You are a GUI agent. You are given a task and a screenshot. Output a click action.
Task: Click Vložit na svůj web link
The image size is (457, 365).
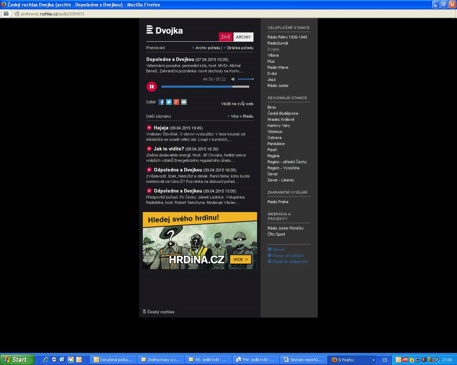click(237, 104)
